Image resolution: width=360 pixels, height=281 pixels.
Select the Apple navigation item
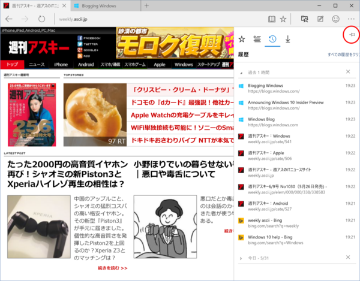(x=160, y=64)
